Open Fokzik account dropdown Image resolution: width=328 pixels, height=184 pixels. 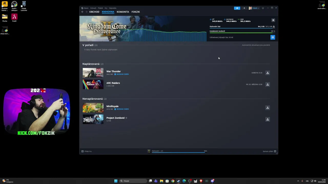click(x=254, y=8)
